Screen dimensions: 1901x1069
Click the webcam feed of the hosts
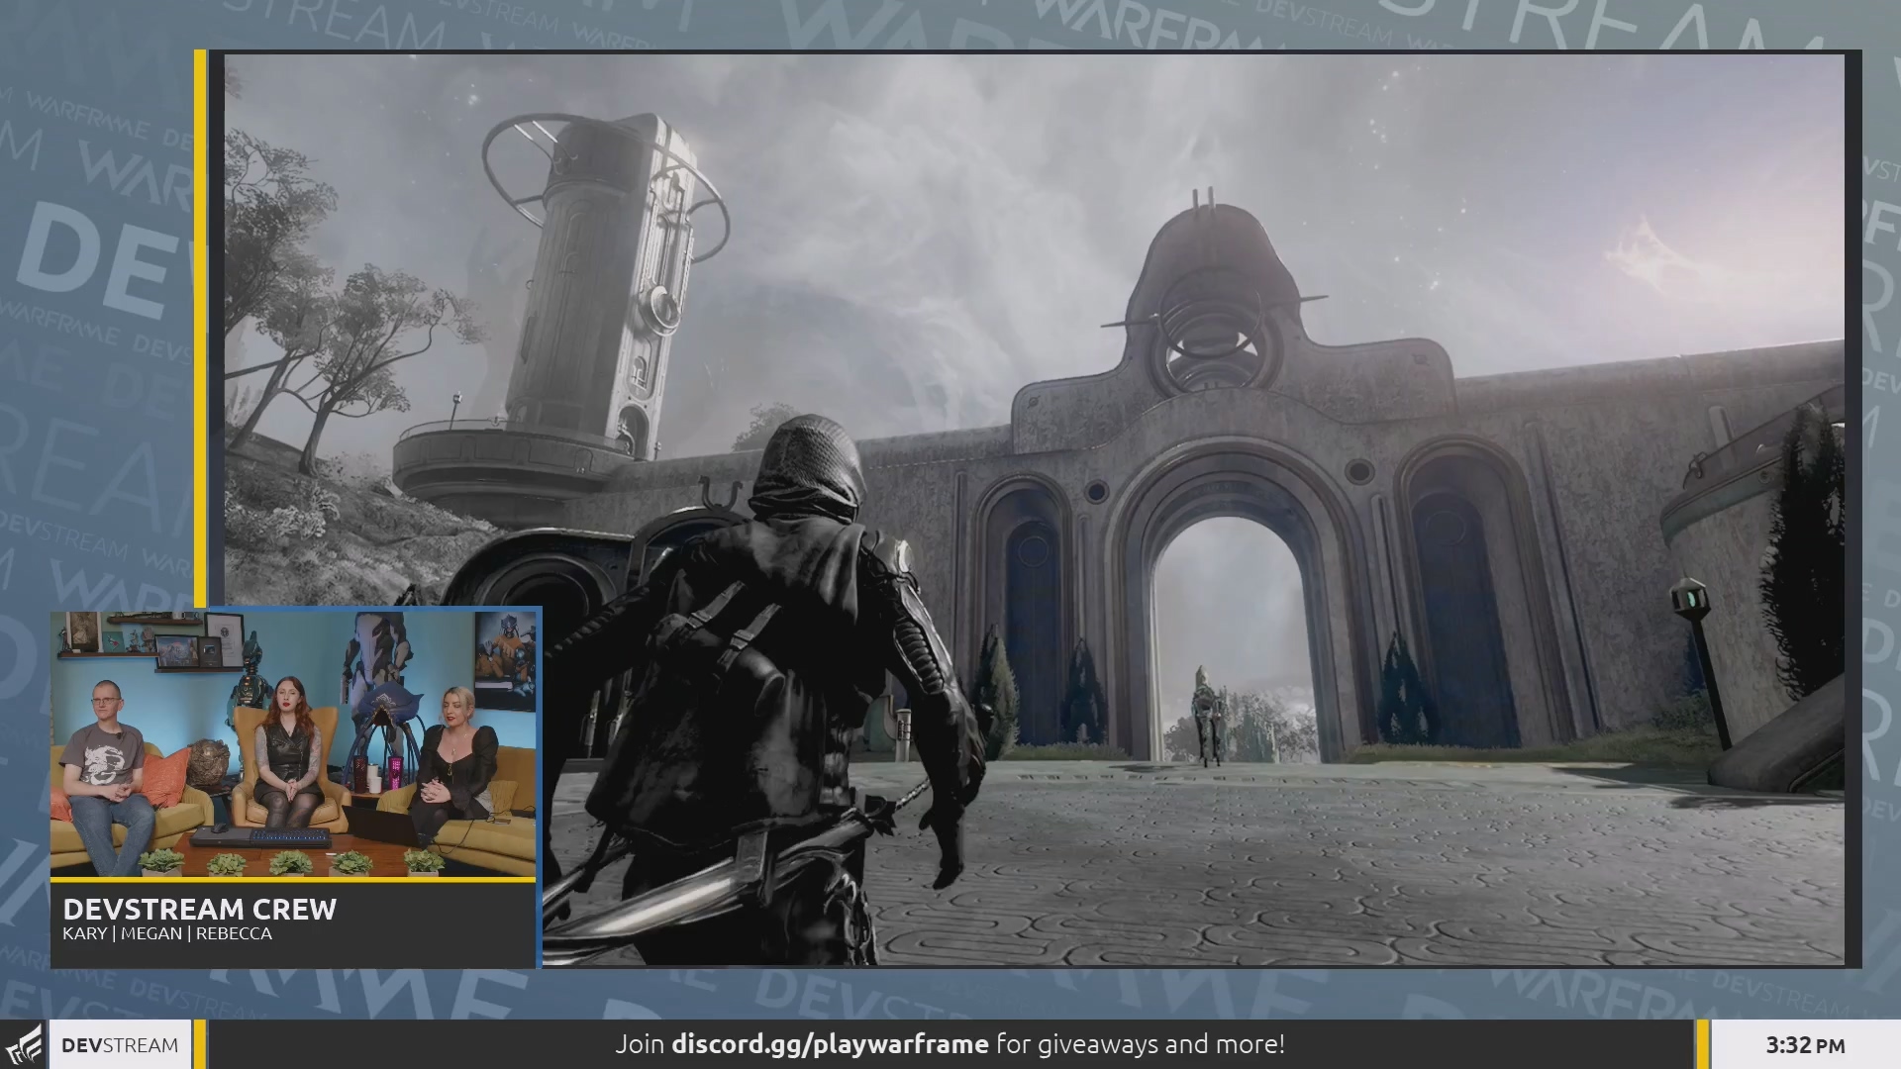pos(293,743)
